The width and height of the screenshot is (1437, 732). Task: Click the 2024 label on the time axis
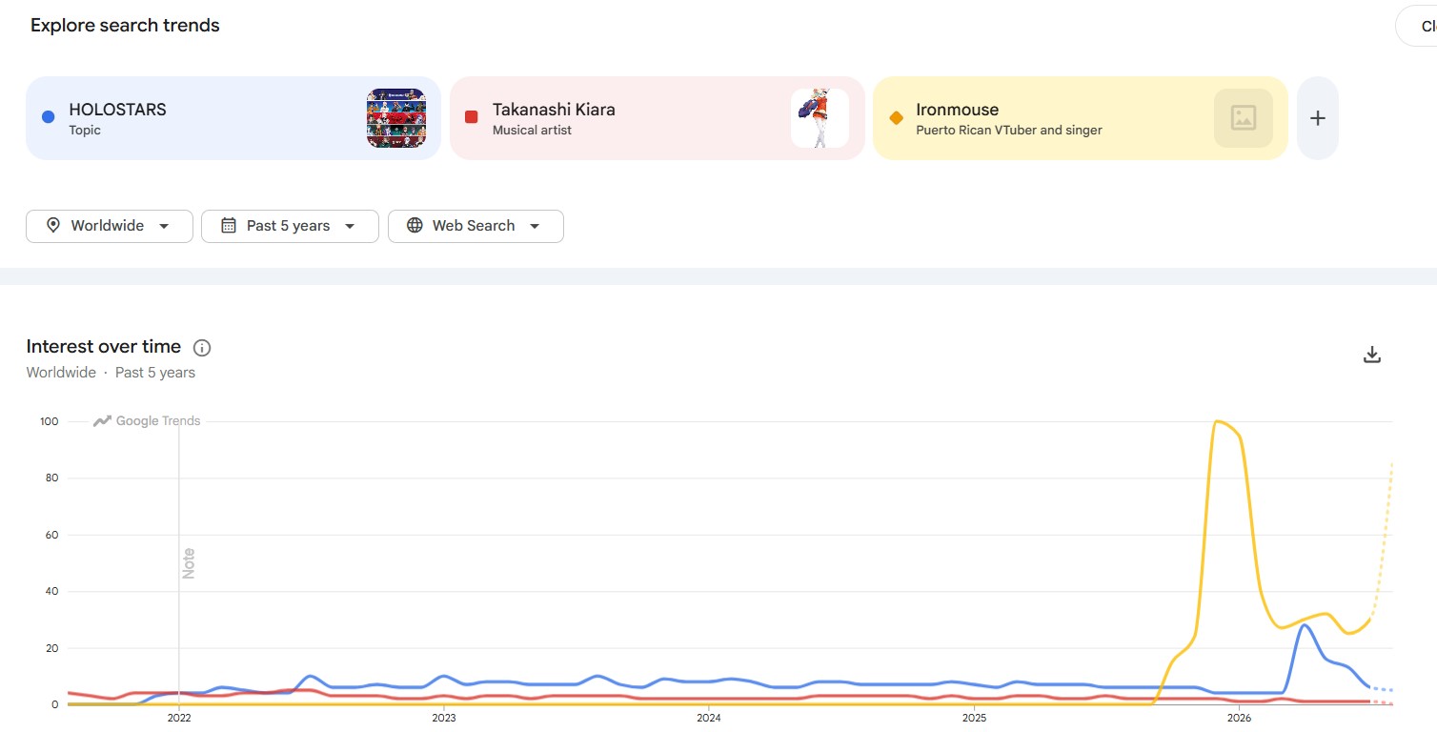click(709, 717)
